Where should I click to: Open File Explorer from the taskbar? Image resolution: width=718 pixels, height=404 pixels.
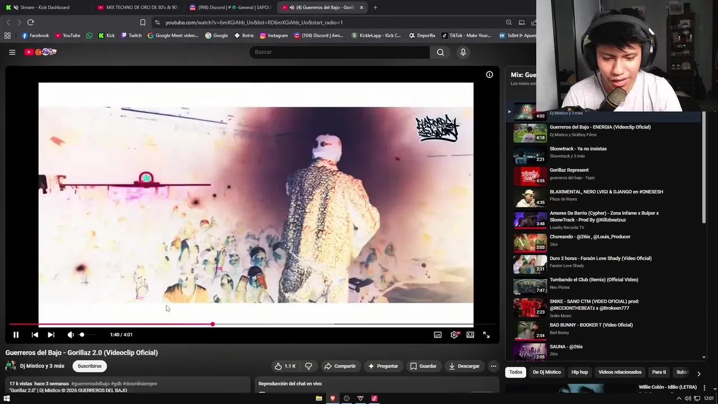click(319, 398)
